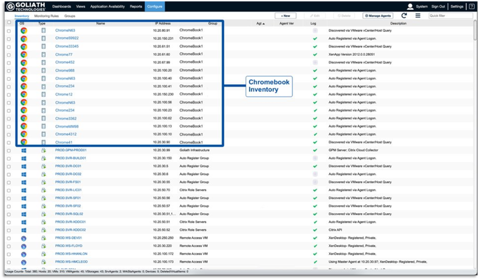Open the PROD.SVR-LIC01 server link

(68, 190)
